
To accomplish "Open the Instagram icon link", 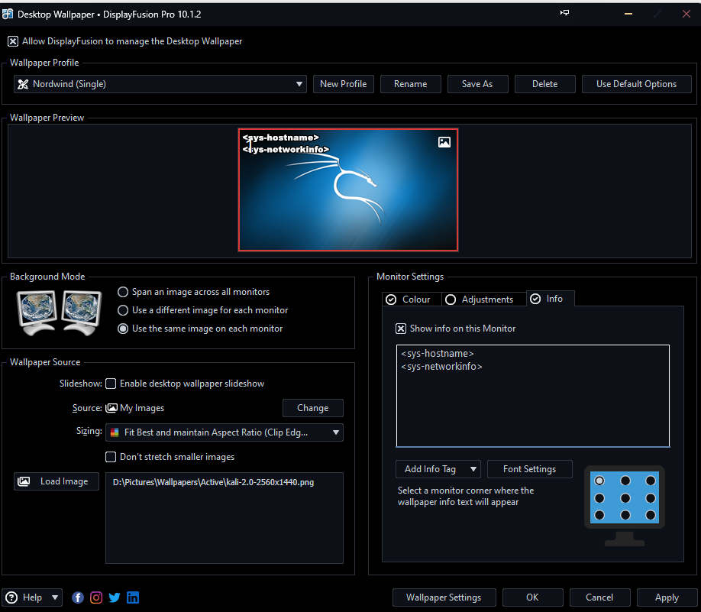I will 96,597.
